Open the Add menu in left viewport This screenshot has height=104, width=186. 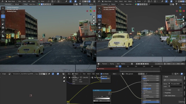tap(29, 1)
